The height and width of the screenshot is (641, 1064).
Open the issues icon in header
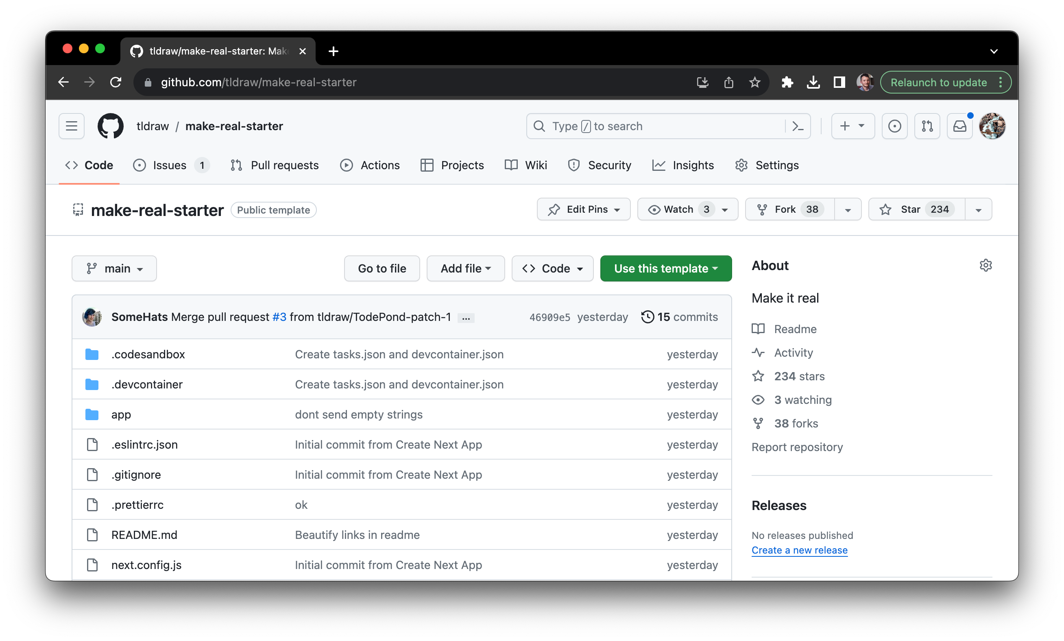point(894,126)
